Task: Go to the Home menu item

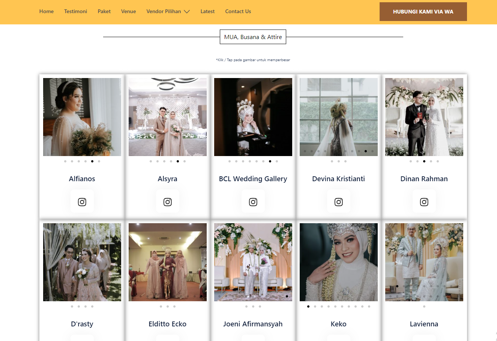Action: pyautogui.click(x=47, y=12)
